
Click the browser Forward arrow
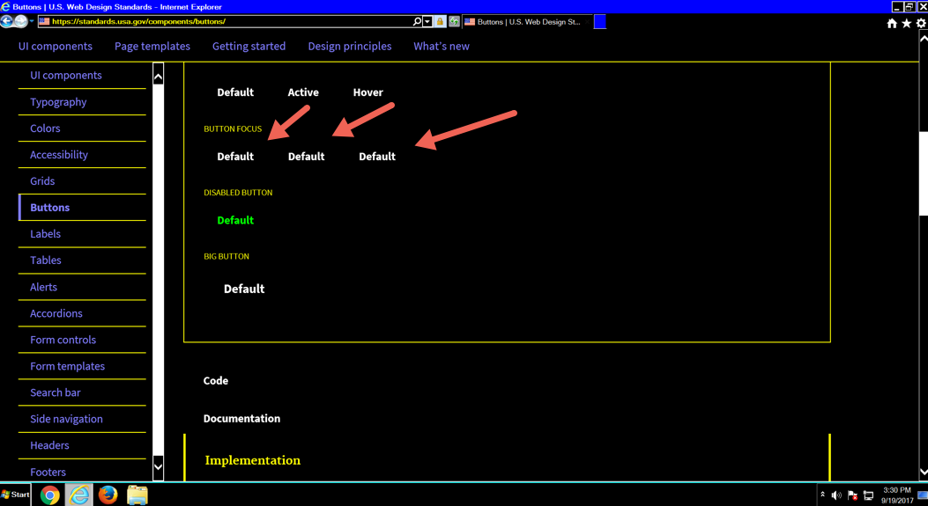coord(21,21)
